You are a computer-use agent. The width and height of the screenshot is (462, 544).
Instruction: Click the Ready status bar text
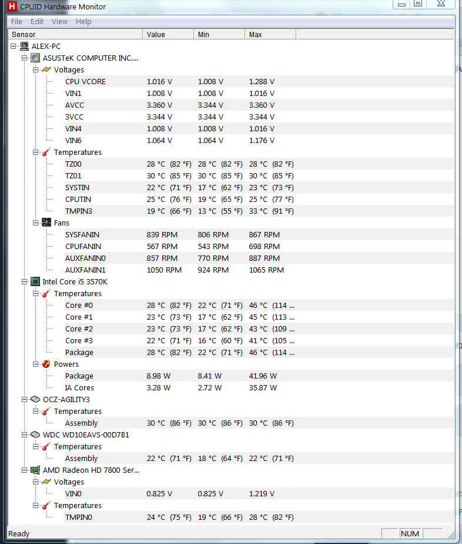coord(19,533)
